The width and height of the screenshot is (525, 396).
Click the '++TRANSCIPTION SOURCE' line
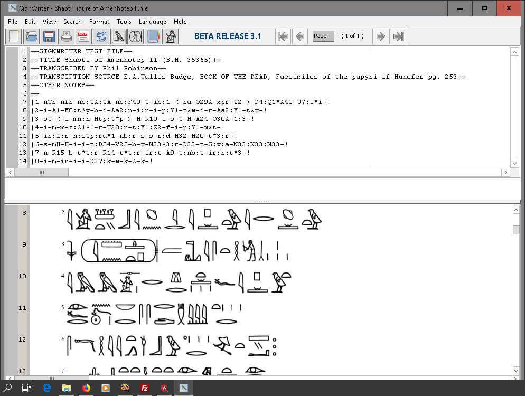tap(248, 77)
